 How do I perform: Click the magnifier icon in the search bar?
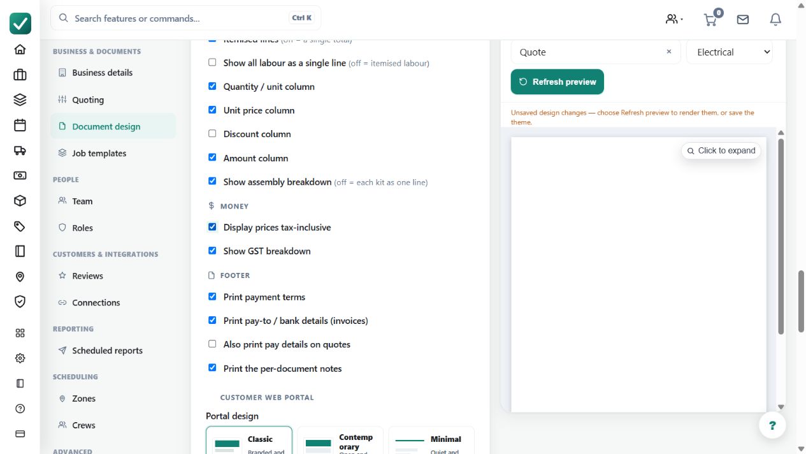click(x=64, y=18)
